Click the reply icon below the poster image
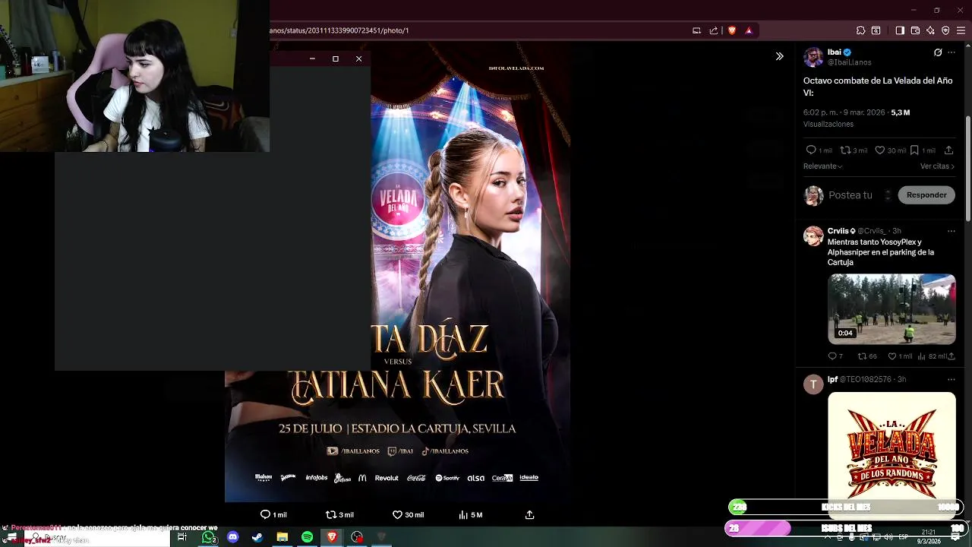Screen dimensions: 972x547 coord(265,514)
